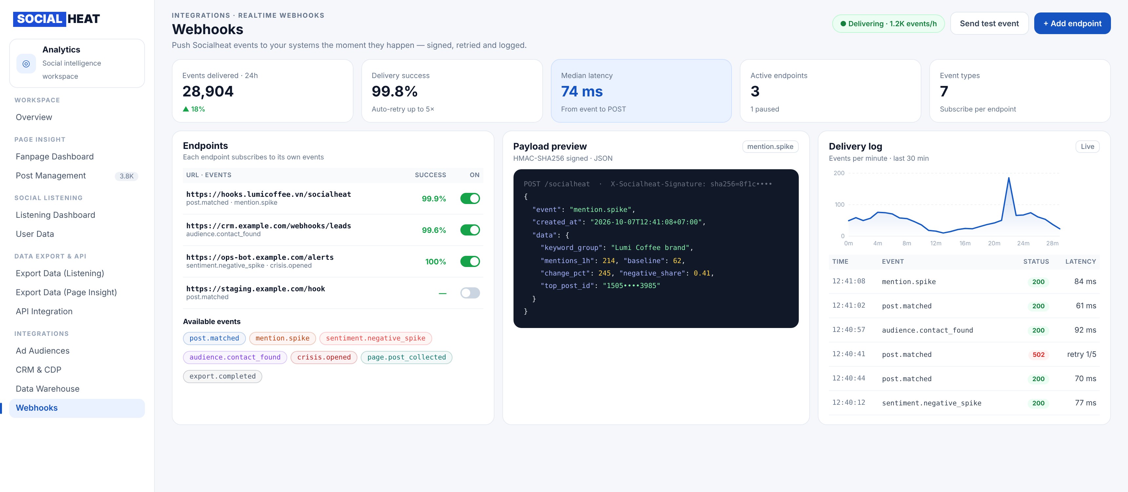Select the post.matched event chip
1128x492 pixels.
(x=214, y=338)
